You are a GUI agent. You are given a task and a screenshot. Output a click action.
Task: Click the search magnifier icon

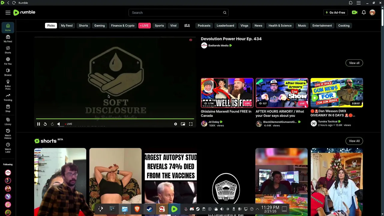225,13
